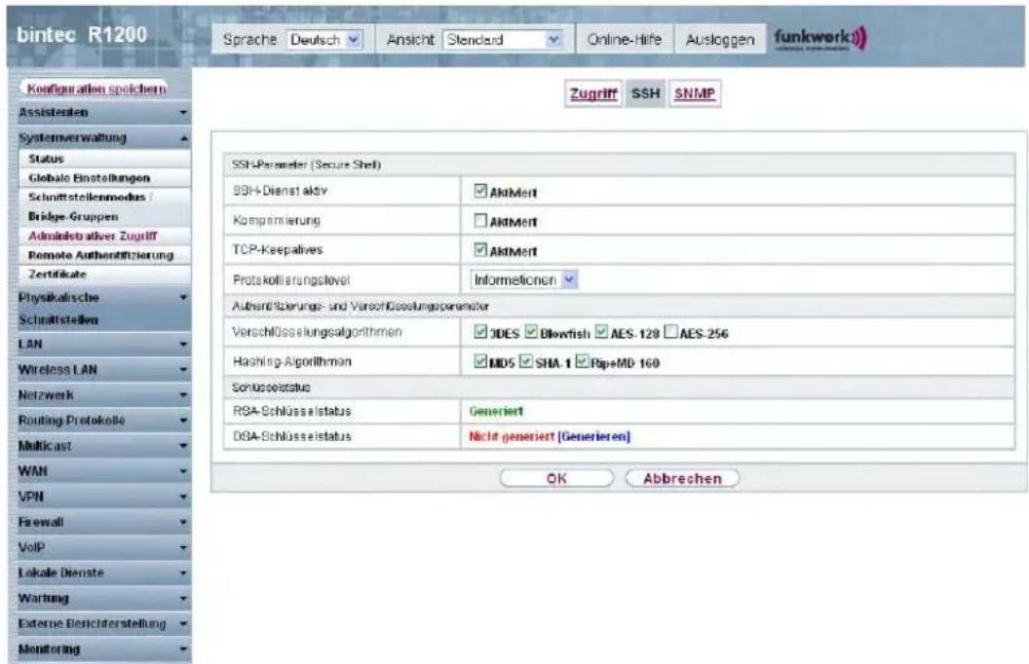
Task: Collapse the Systemverwaltung menu
Action: click(x=103, y=137)
